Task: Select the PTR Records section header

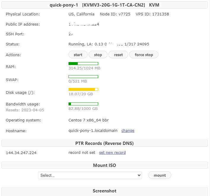Action: 104,143
